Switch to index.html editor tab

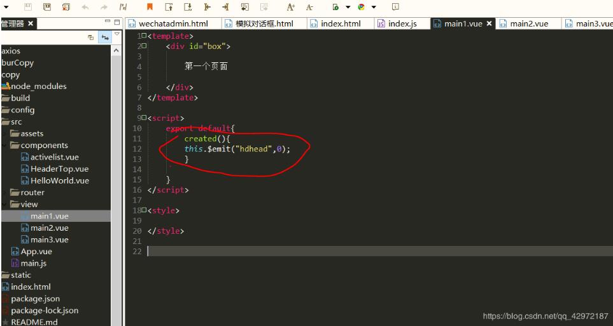[x=341, y=24]
